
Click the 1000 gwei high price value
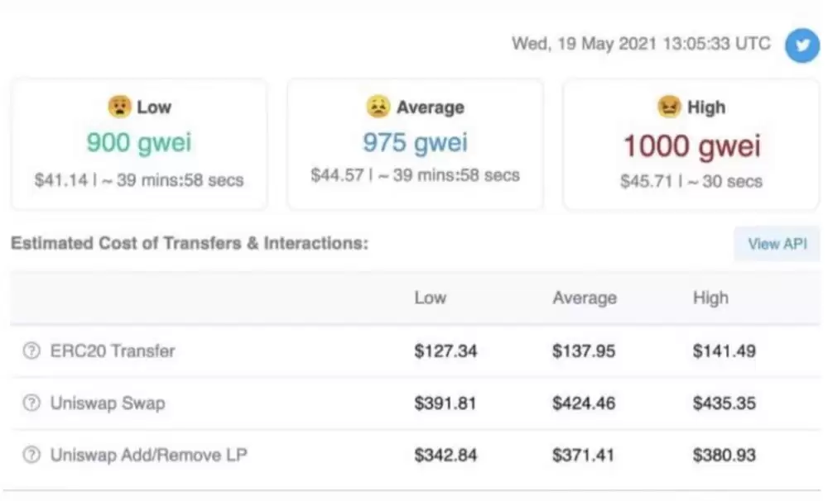pyautogui.click(x=691, y=146)
